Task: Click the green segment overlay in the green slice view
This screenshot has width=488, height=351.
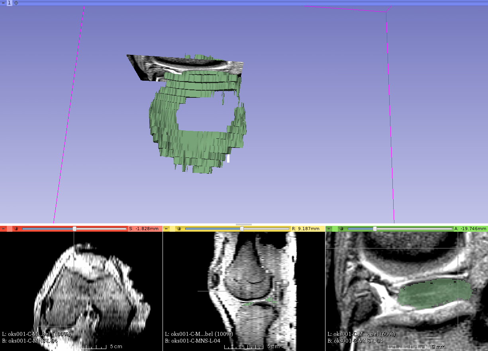Action: click(434, 292)
